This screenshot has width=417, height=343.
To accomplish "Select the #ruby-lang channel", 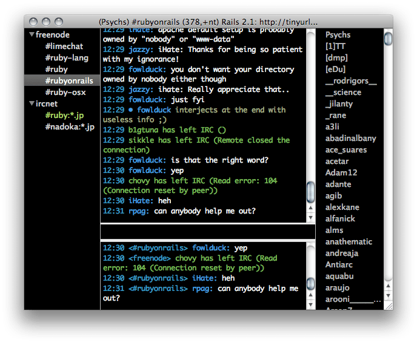I will point(67,57).
